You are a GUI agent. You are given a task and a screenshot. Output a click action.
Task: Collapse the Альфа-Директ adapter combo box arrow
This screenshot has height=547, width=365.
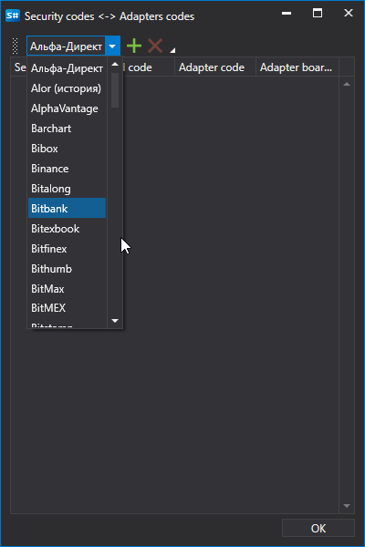pos(112,46)
